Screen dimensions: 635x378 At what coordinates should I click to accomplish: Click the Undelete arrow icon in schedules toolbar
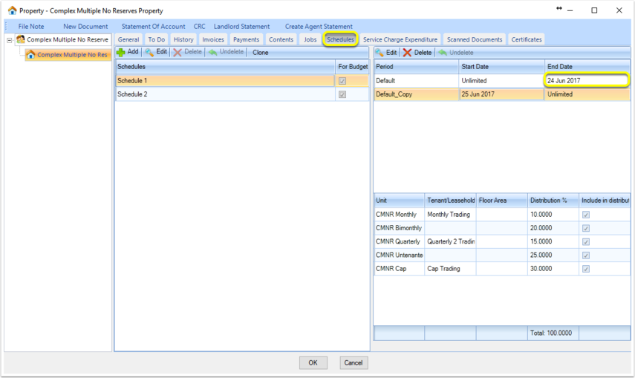click(x=213, y=52)
